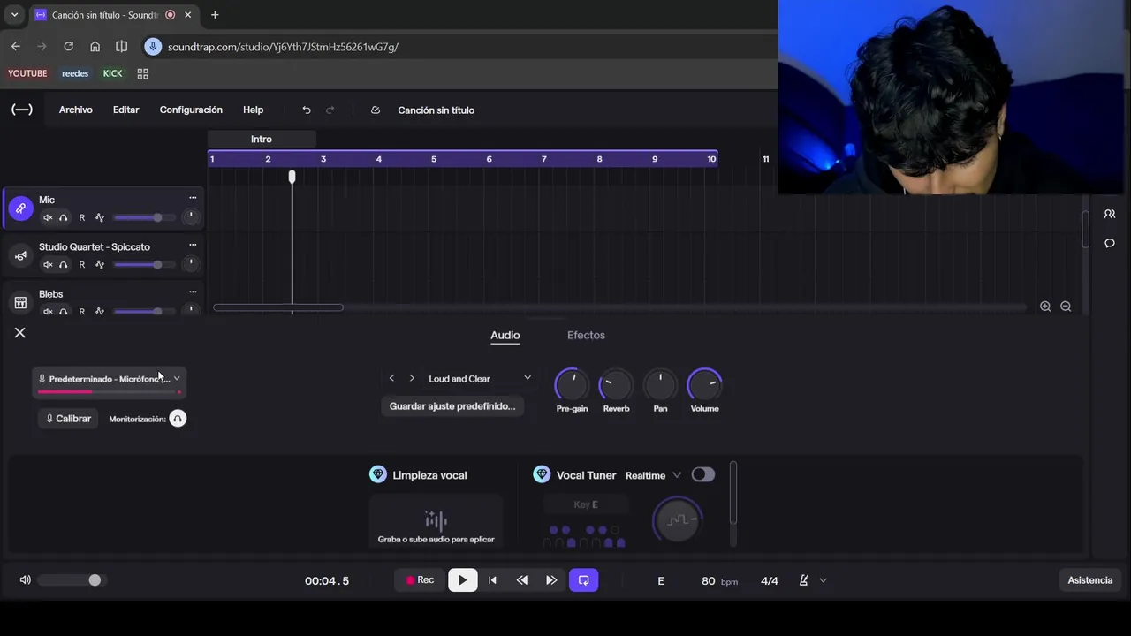Click the Studio Quartet trumpet instrument icon

point(20,256)
